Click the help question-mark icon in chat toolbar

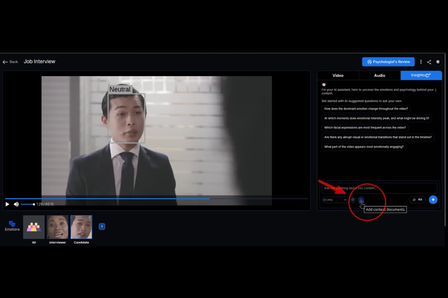[353, 200]
